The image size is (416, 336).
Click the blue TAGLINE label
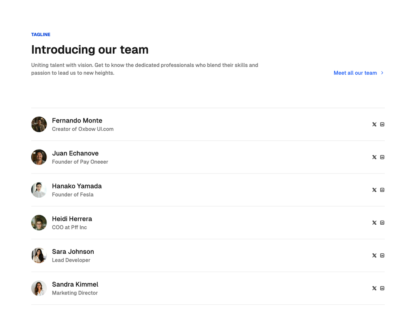41,35
